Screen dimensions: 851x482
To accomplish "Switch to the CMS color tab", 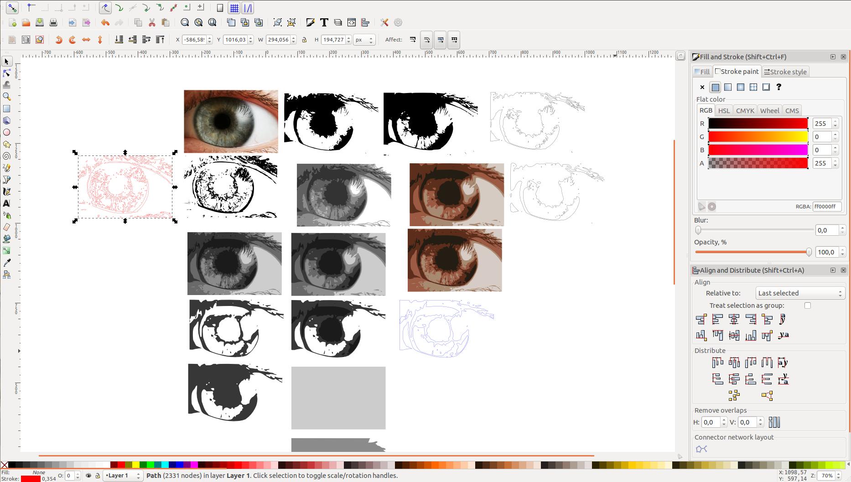I will click(792, 110).
